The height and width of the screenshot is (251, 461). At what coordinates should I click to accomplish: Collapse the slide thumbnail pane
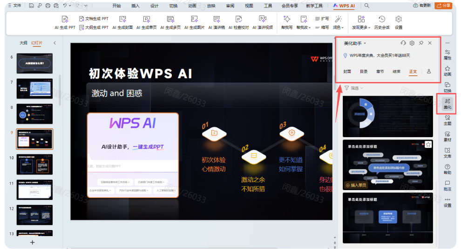tap(54, 43)
